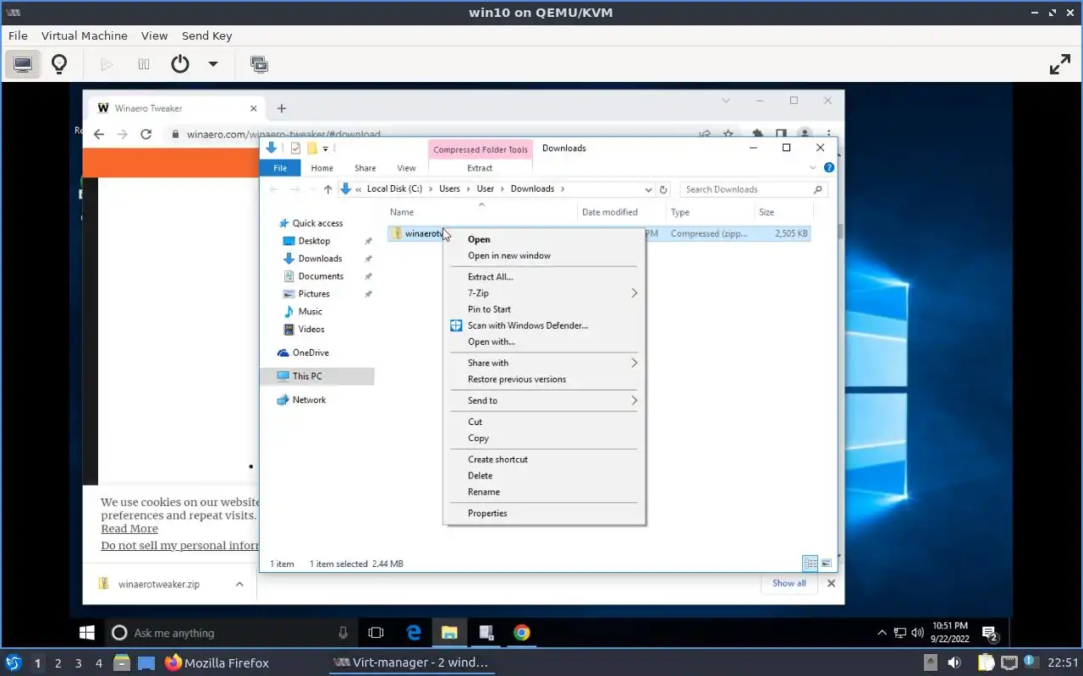The image size is (1083, 676).
Task: Open Windows Action Center notifications
Action: pyautogui.click(x=989, y=633)
